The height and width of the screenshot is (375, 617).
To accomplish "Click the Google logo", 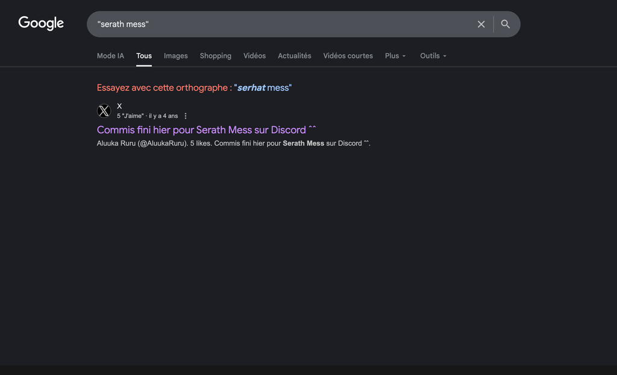I will [41, 24].
